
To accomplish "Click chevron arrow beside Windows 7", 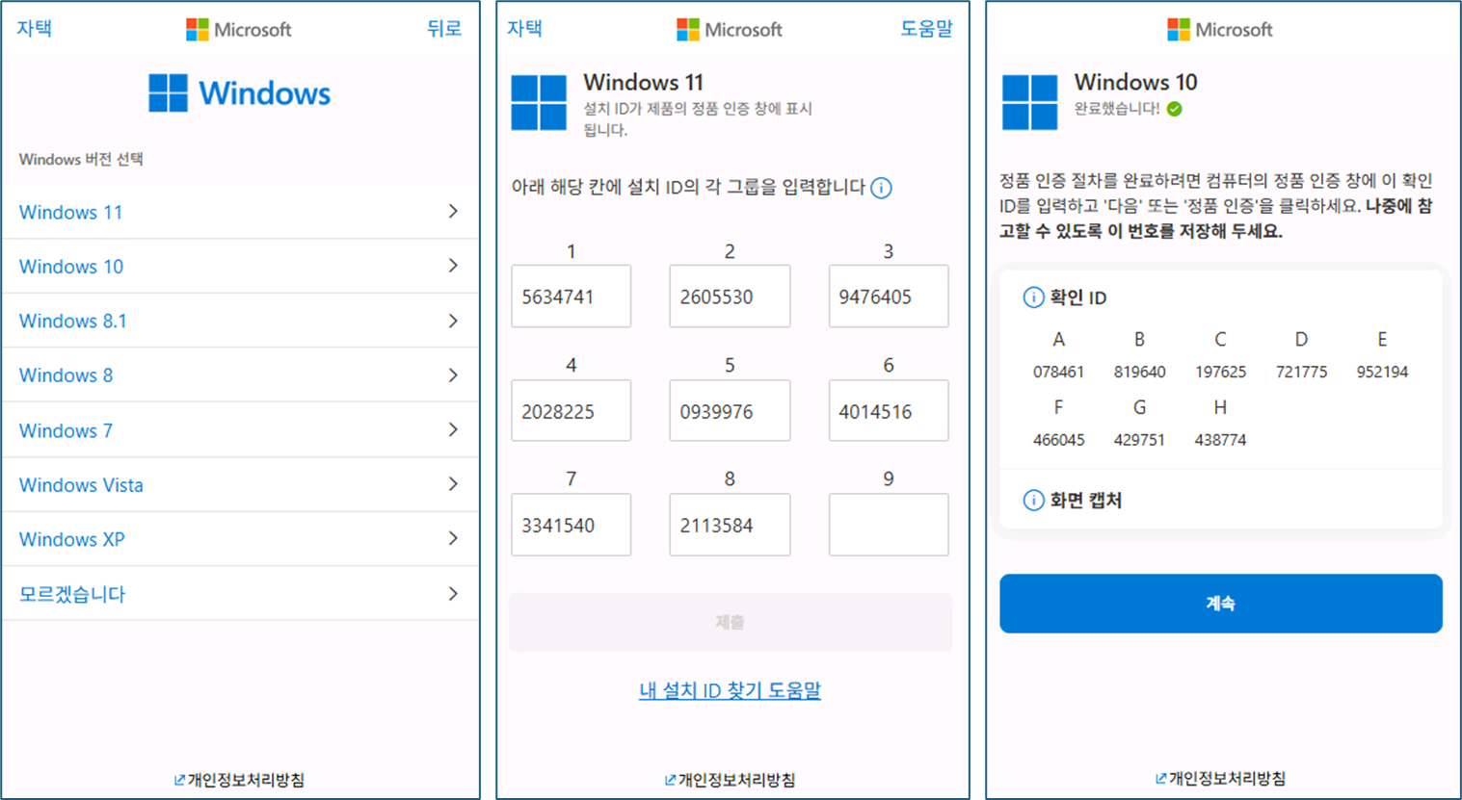I will pos(453,430).
